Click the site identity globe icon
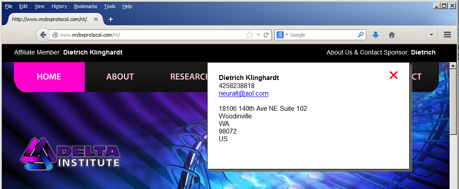The height and width of the screenshot is (189, 459). coord(55,35)
